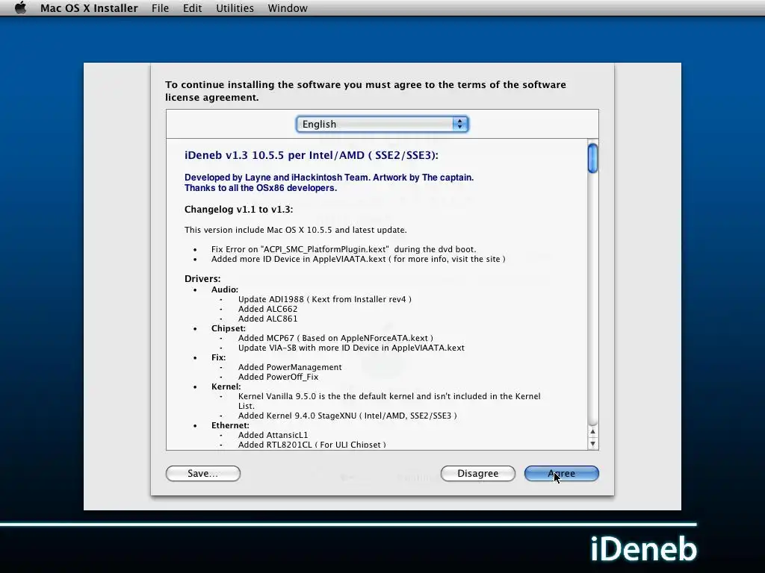The image size is (765, 573).
Task: Click the "Added MCP67" line
Action: pos(335,338)
